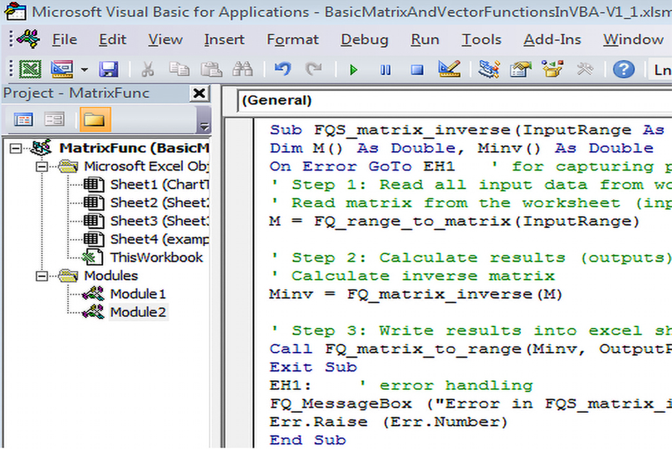The image size is (672, 449).
Task: Open the Tools menu
Action: tap(481, 39)
